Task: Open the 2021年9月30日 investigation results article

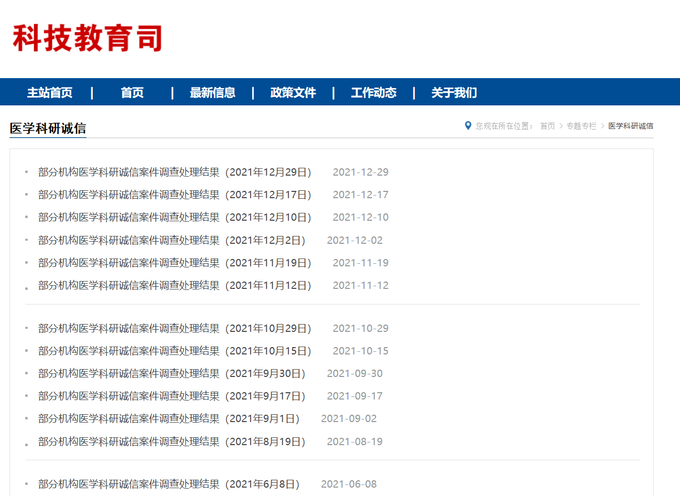Action: tap(172, 373)
